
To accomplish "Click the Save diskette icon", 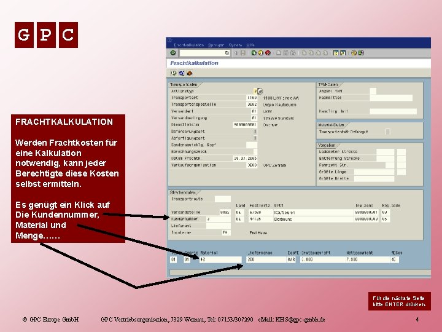I will (x=243, y=53).
